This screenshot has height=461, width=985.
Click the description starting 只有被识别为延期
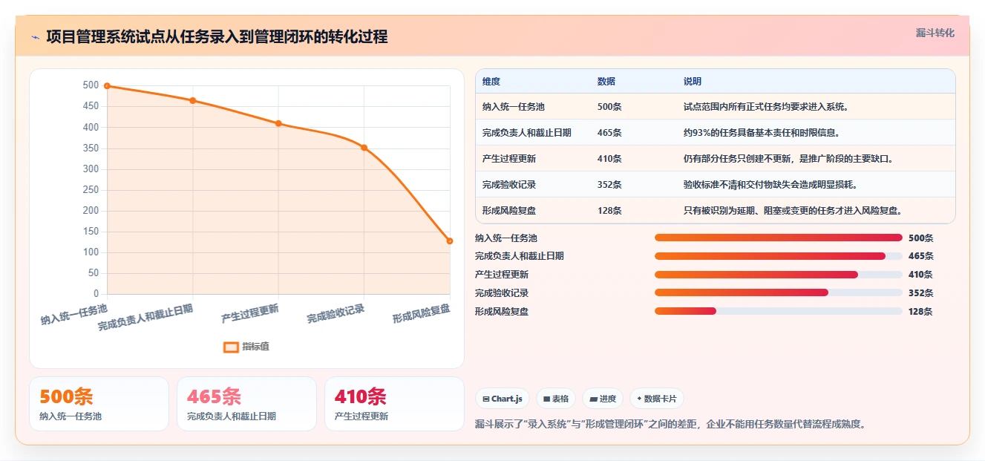(x=793, y=211)
